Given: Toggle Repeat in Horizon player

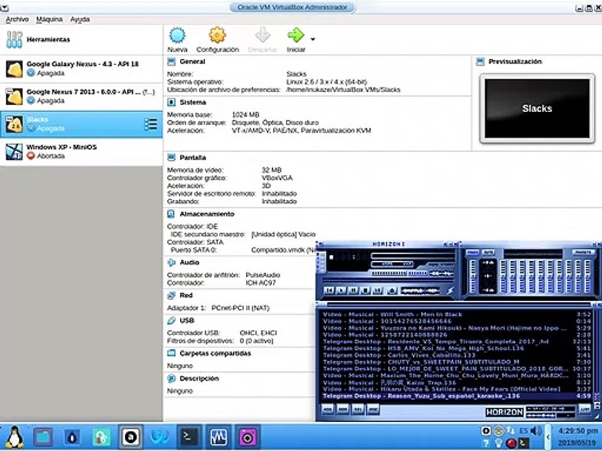Looking at the screenshot, I should (x=432, y=291).
